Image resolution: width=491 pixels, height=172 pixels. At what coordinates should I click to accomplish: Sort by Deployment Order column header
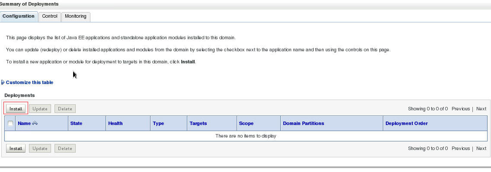[407, 123]
